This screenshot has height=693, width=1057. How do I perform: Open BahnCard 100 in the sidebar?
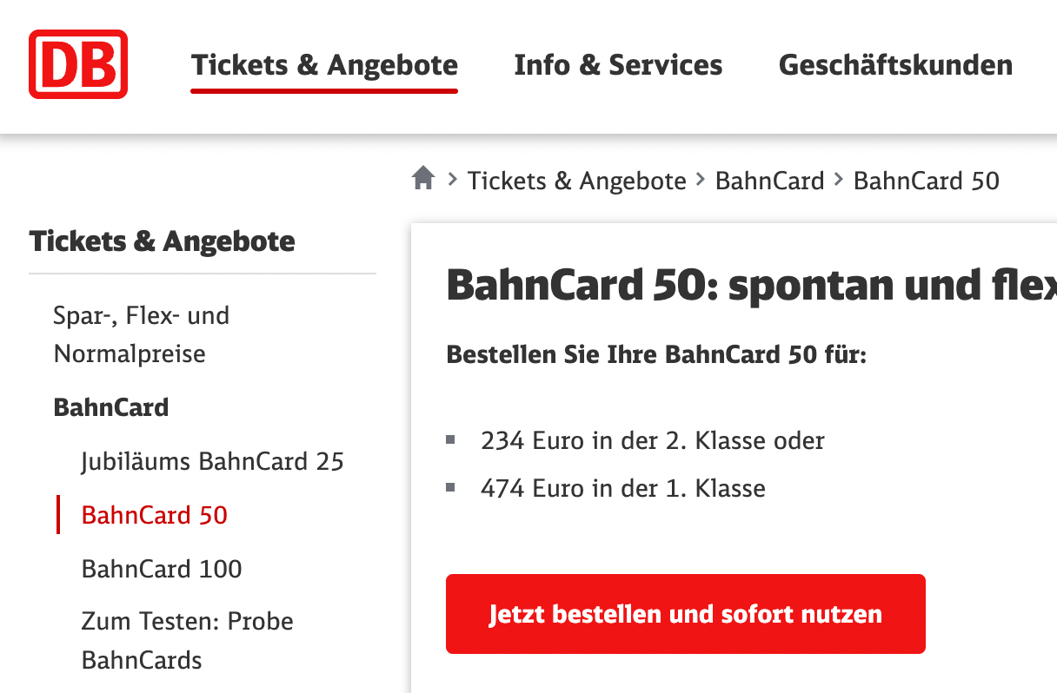[x=162, y=569]
